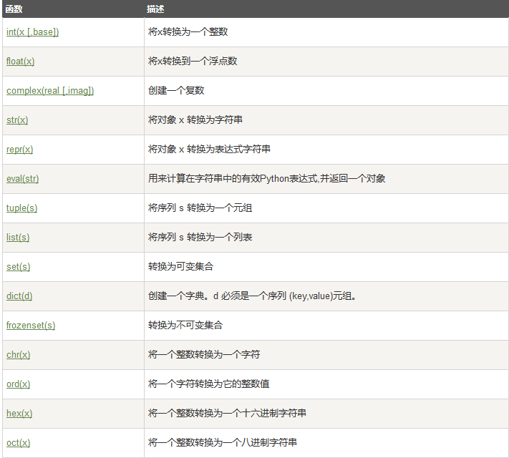Select text 将序列 s 转换为一个元组

coord(200,208)
